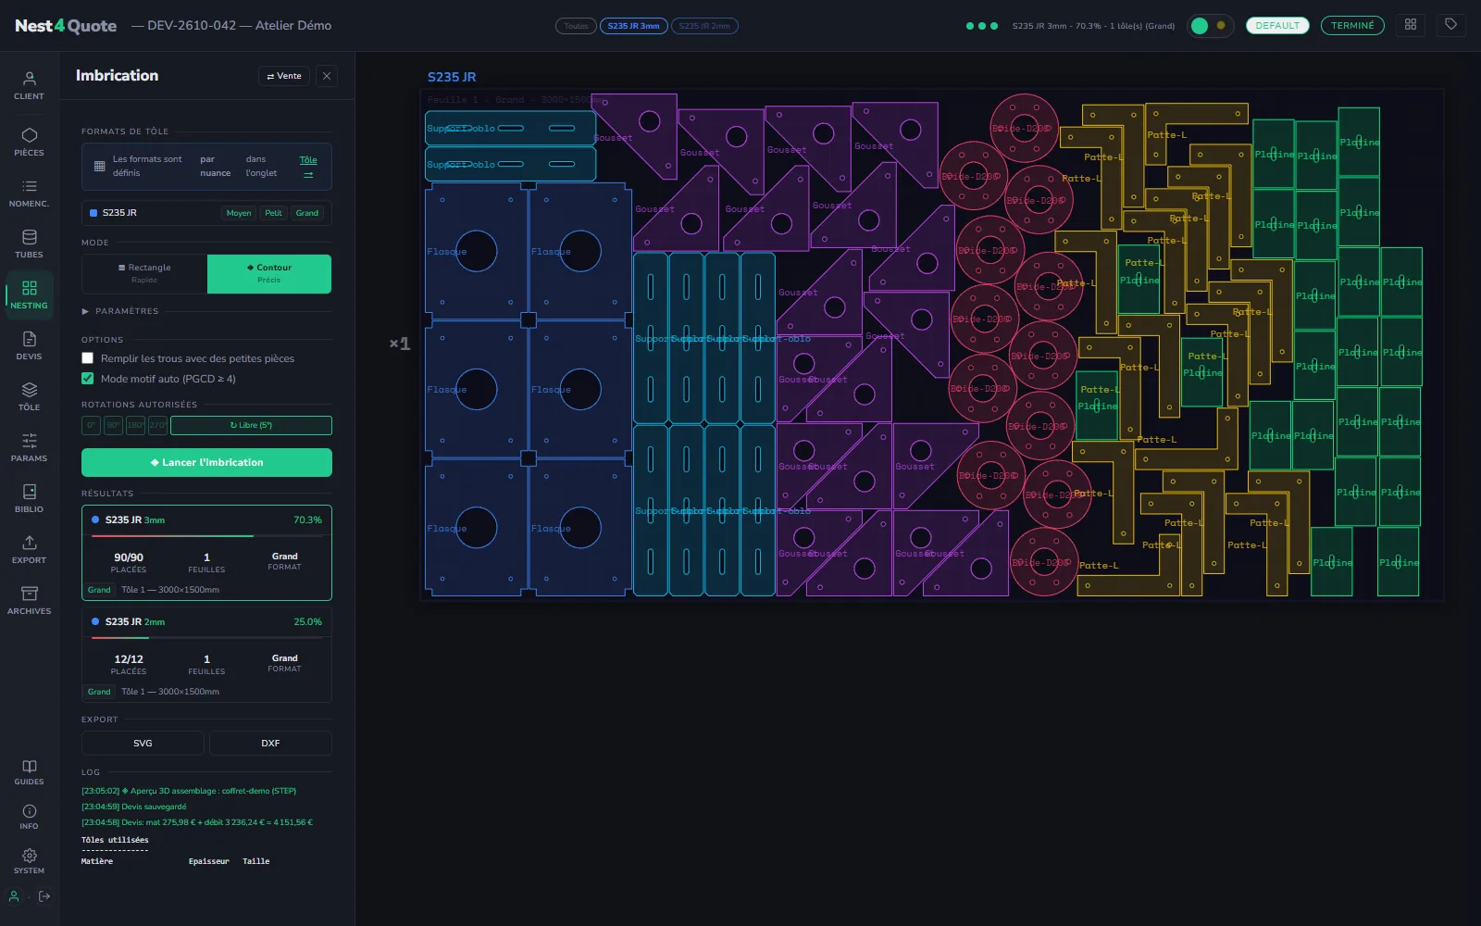Export nesting as DXF
The image size is (1481, 926).
click(x=270, y=744)
